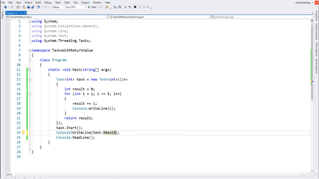
Task: Open the Start button dropdown arrow
Action: coord(98,7)
